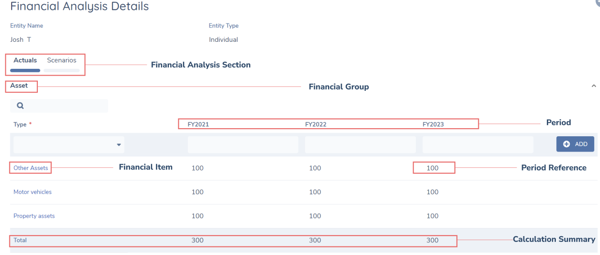600x255 pixels.
Task: Select the Actuals tab
Action: tap(25, 60)
